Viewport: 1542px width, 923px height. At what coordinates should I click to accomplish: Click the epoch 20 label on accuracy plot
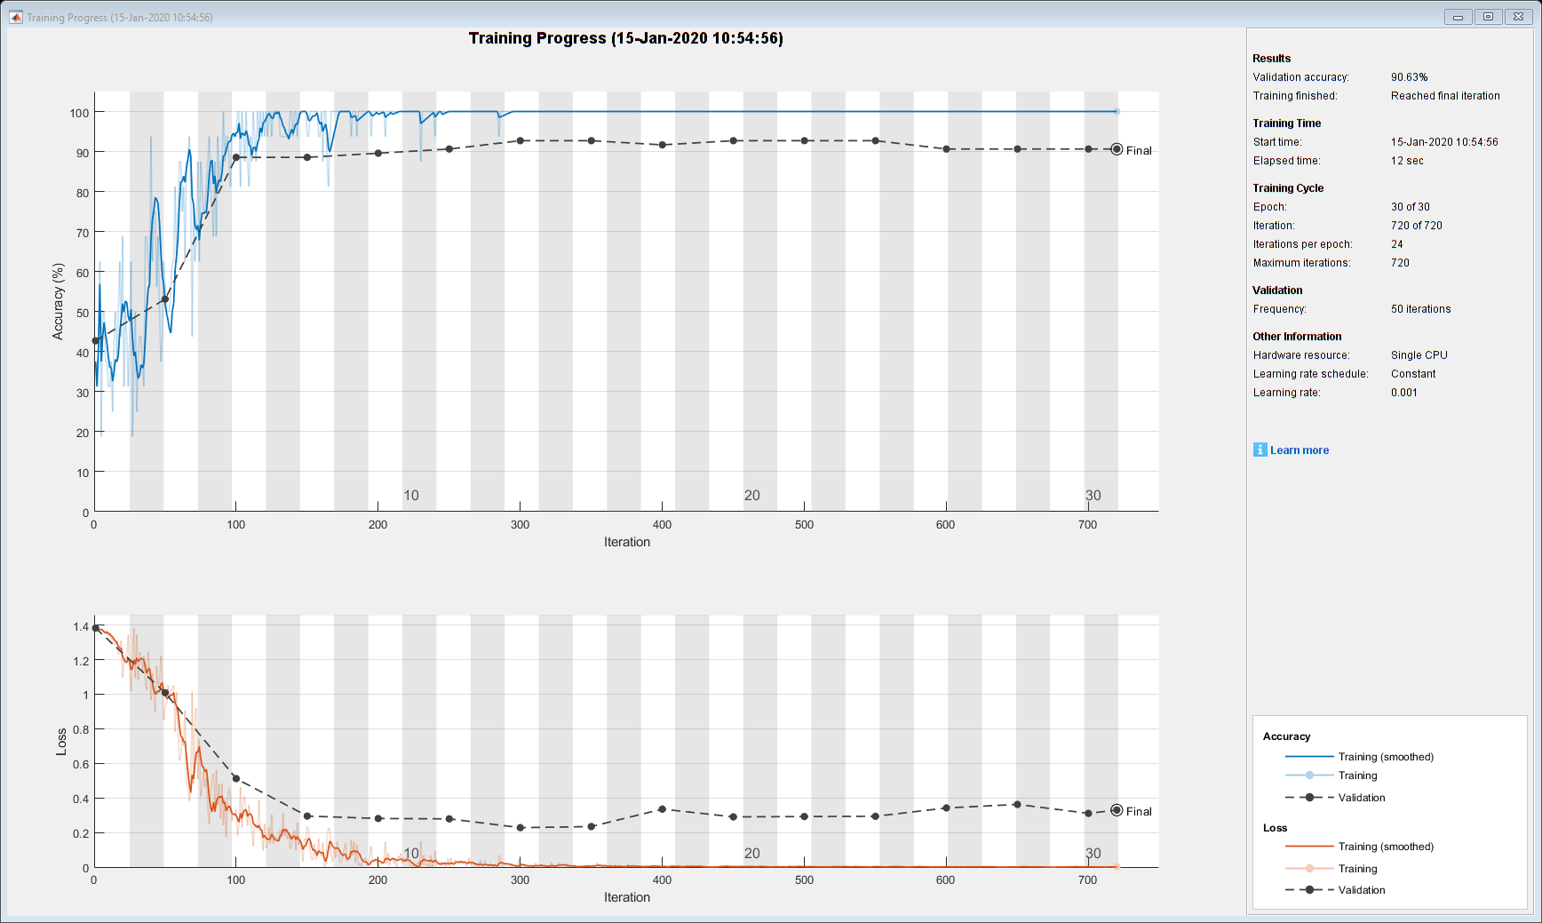[752, 496]
